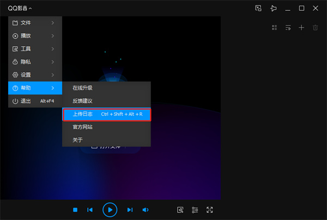The height and width of the screenshot is (220, 327).
Task: Click the power icon beside 退出
Action: pyautogui.click(x=15, y=101)
